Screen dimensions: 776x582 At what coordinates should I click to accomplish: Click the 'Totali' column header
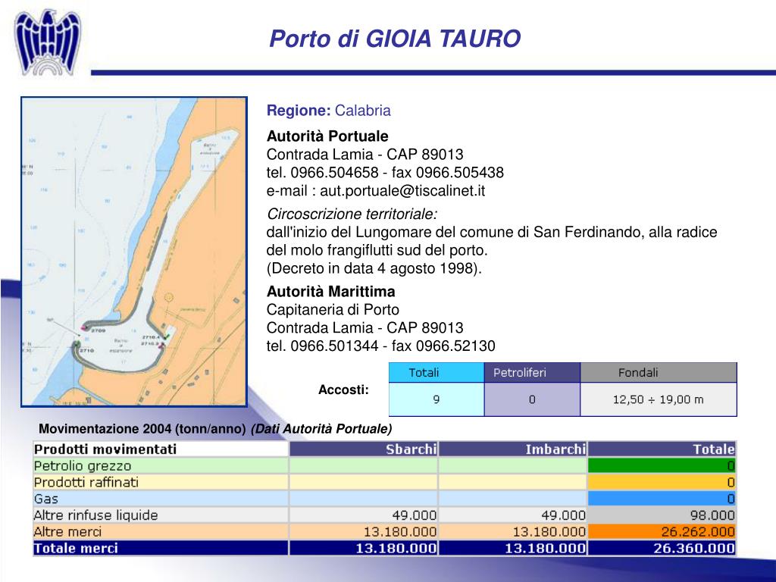click(436, 372)
